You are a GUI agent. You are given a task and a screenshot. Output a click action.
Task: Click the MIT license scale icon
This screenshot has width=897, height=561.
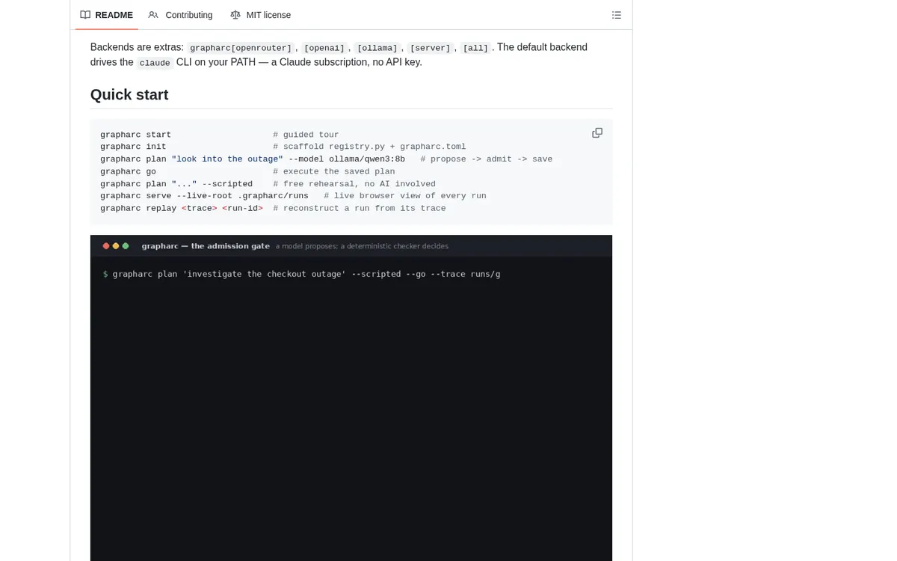[235, 15]
